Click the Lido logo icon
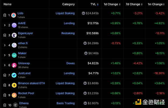 (x=14, y=15)
